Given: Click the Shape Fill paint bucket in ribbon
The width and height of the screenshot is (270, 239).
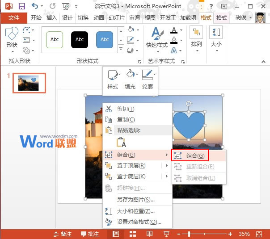Looking at the screenshot, I should coord(131,29).
